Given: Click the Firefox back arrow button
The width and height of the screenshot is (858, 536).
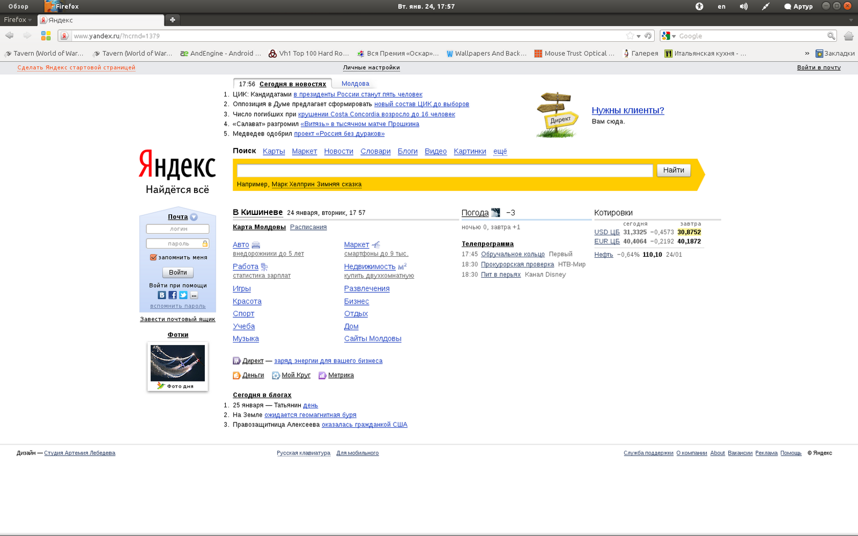Looking at the screenshot, I should pyautogui.click(x=10, y=35).
